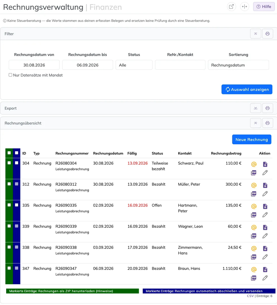
Task: Enable 'Nur Datensätze mit Mandat' checkbox
Action: (x=11, y=75)
